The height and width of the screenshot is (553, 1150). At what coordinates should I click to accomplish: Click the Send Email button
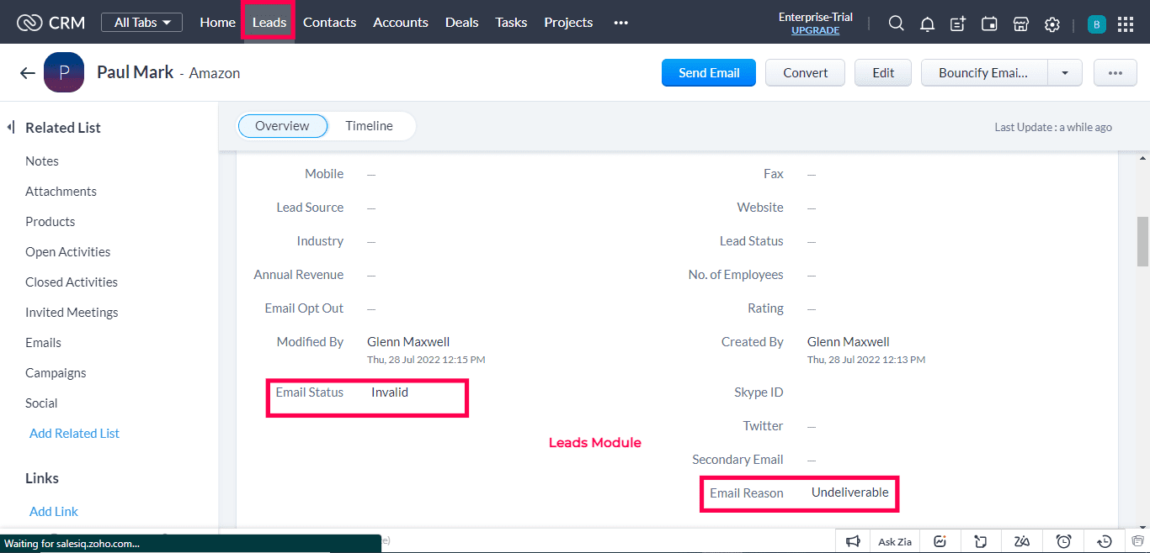(x=709, y=73)
